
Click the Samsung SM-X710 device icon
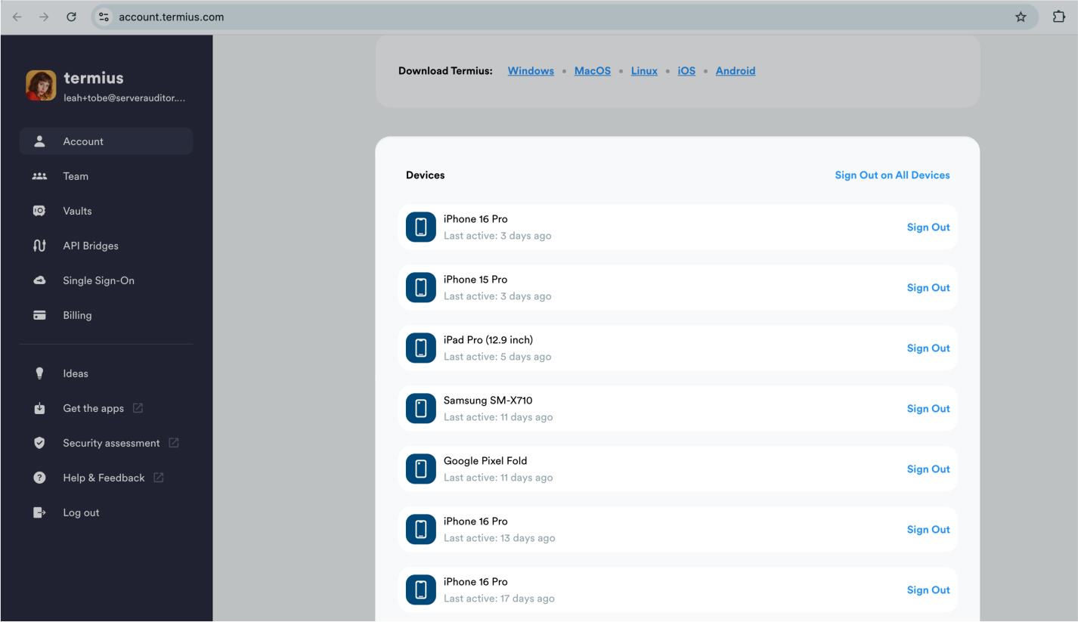421,408
